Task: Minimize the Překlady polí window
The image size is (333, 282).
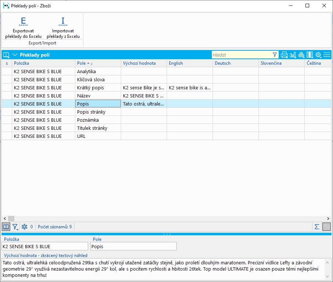Action: pos(291,6)
